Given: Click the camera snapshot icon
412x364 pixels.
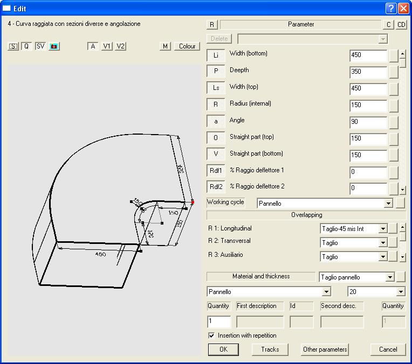Looking at the screenshot, I should point(54,46).
